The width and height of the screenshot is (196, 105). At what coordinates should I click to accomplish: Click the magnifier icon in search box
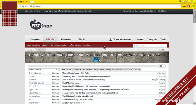pos(134,46)
